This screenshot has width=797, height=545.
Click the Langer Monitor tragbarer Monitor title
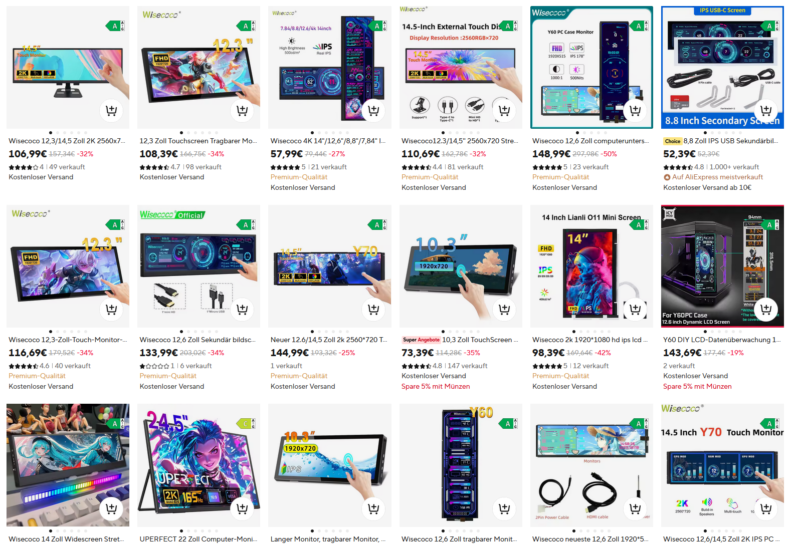pyautogui.click(x=328, y=539)
